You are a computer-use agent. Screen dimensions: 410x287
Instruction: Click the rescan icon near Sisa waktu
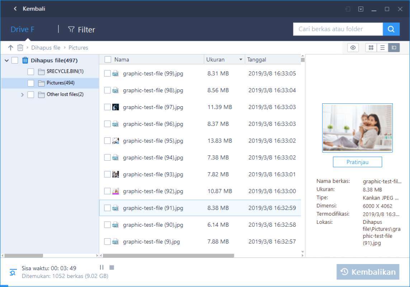point(13,272)
